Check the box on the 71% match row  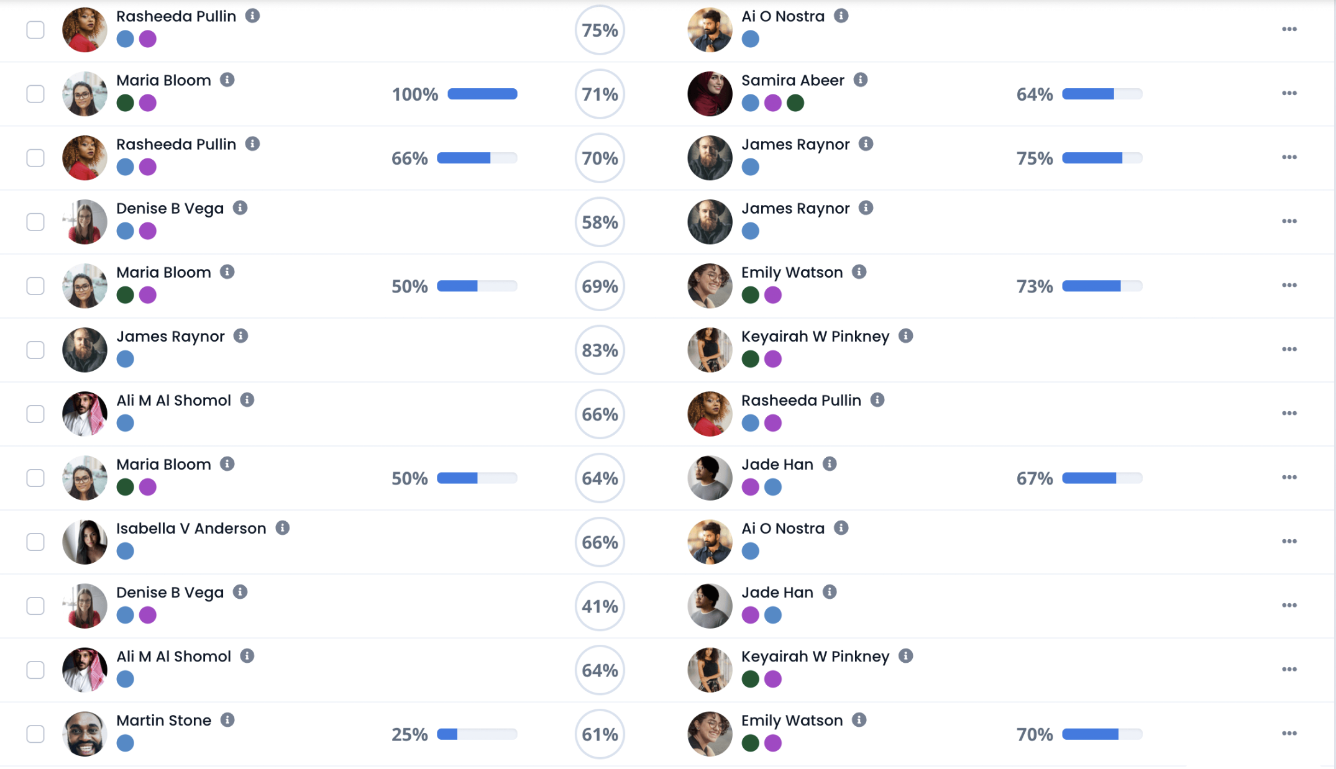(x=35, y=94)
